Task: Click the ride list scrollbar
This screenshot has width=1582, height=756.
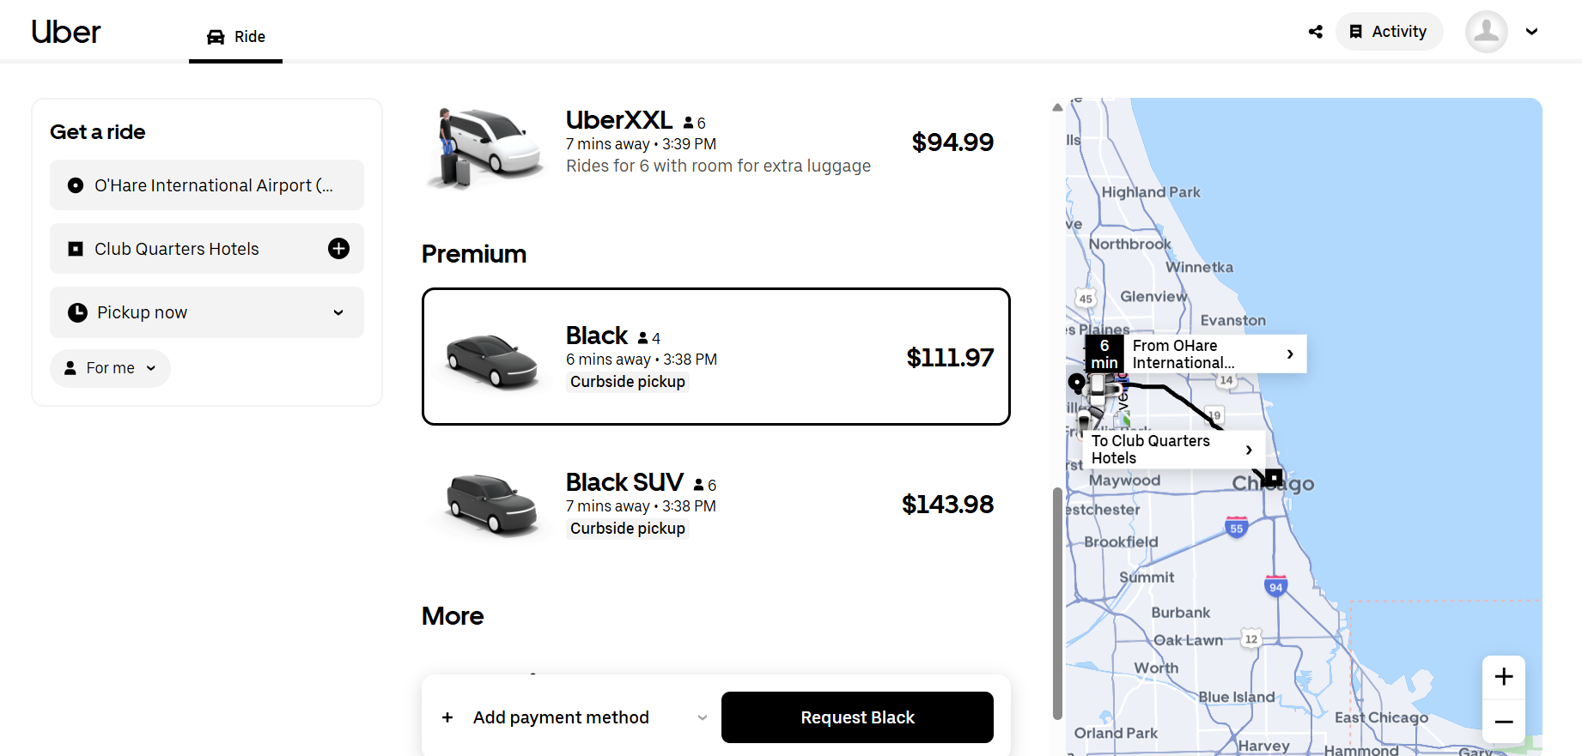Action: pos(1057,601)
